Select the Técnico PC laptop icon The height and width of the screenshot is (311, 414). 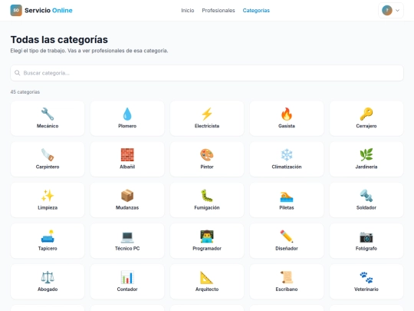click(x=127, y=237)
